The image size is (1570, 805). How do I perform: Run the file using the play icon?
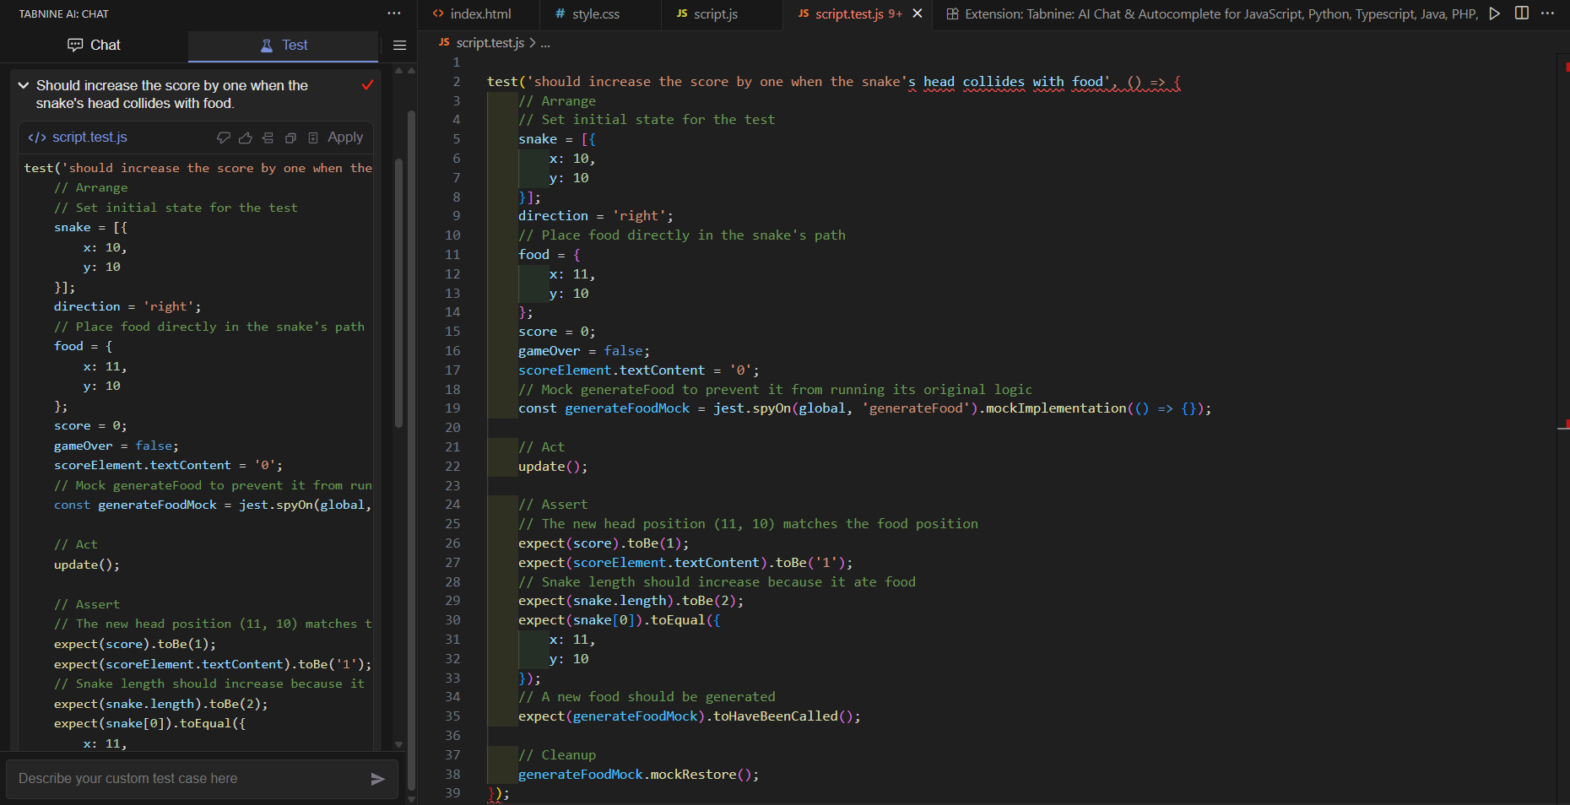point(1495,14)
